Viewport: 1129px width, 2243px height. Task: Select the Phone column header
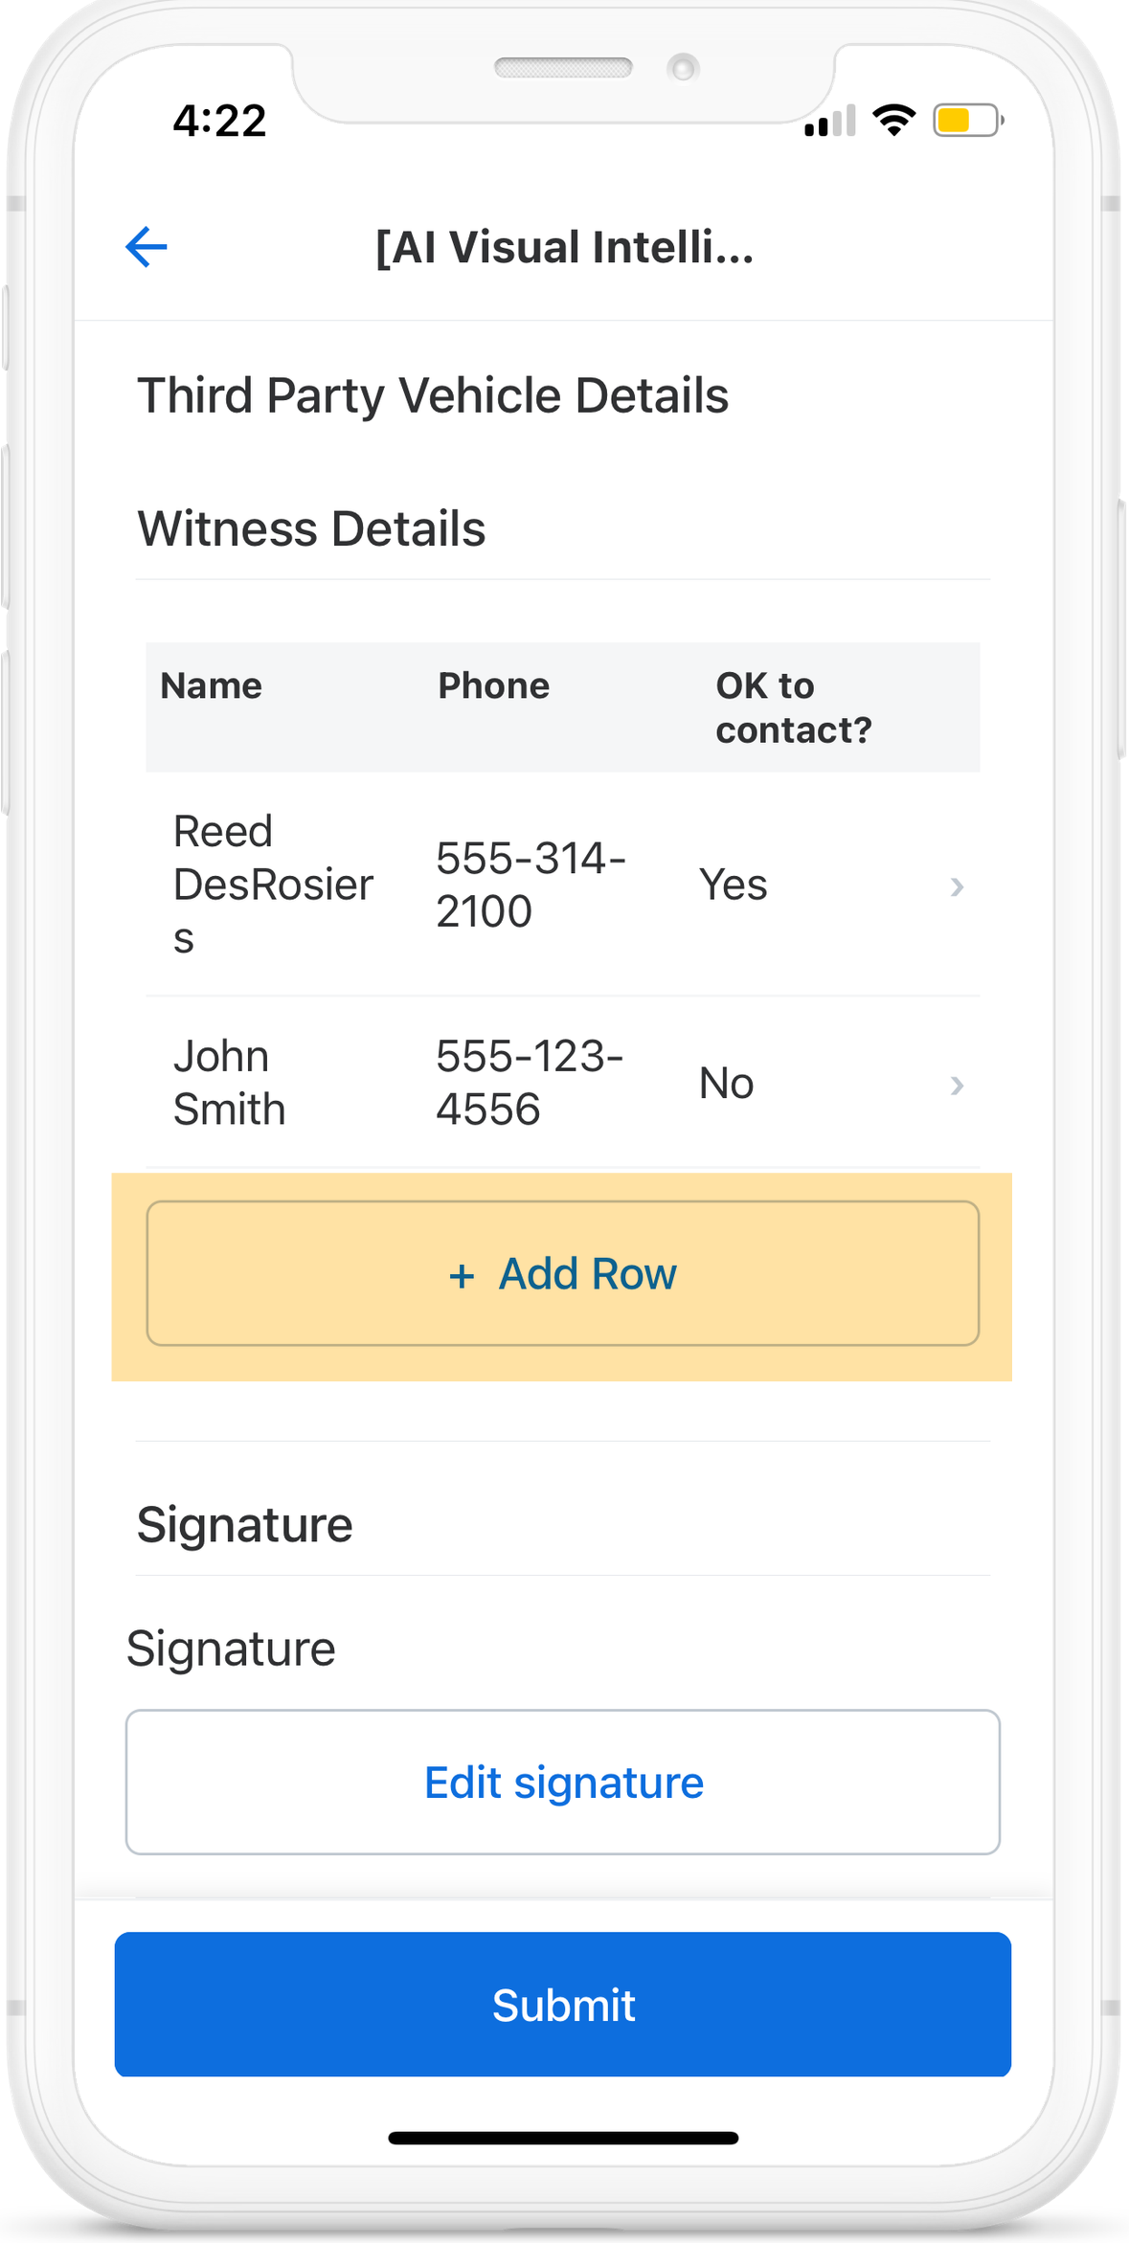[493, 686]
